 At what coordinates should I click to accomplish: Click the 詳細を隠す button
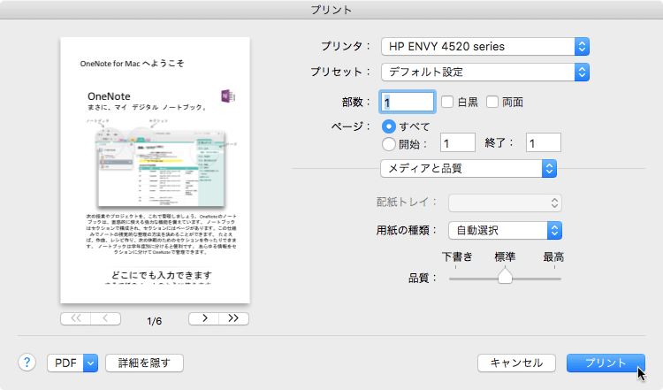point(144,363)
